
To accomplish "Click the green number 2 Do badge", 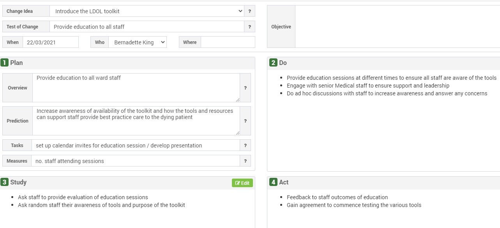I will click(273, 63).
